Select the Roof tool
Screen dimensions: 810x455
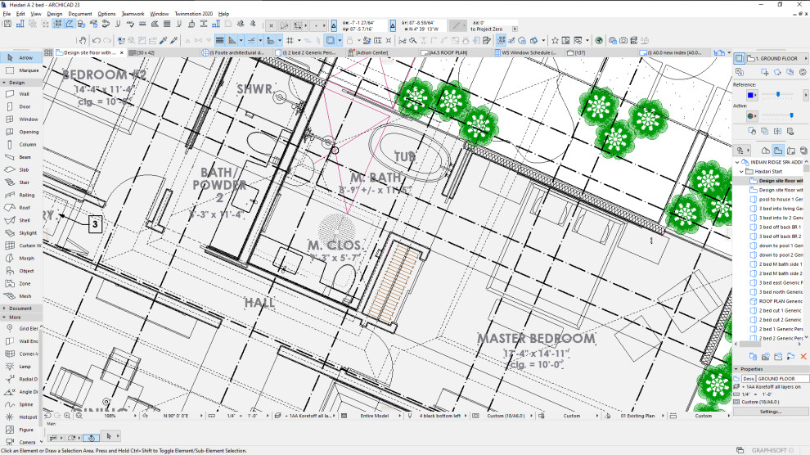pyautogui.click(x=20, y=208)
